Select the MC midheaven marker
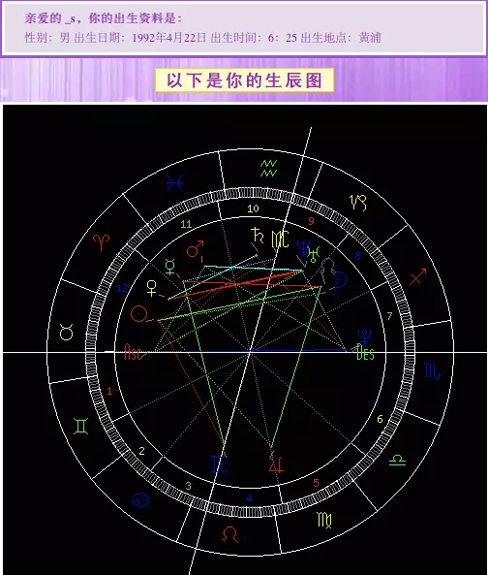Viewport: 488px width, 575px height. pyautogui.click(x=281, y=240)
